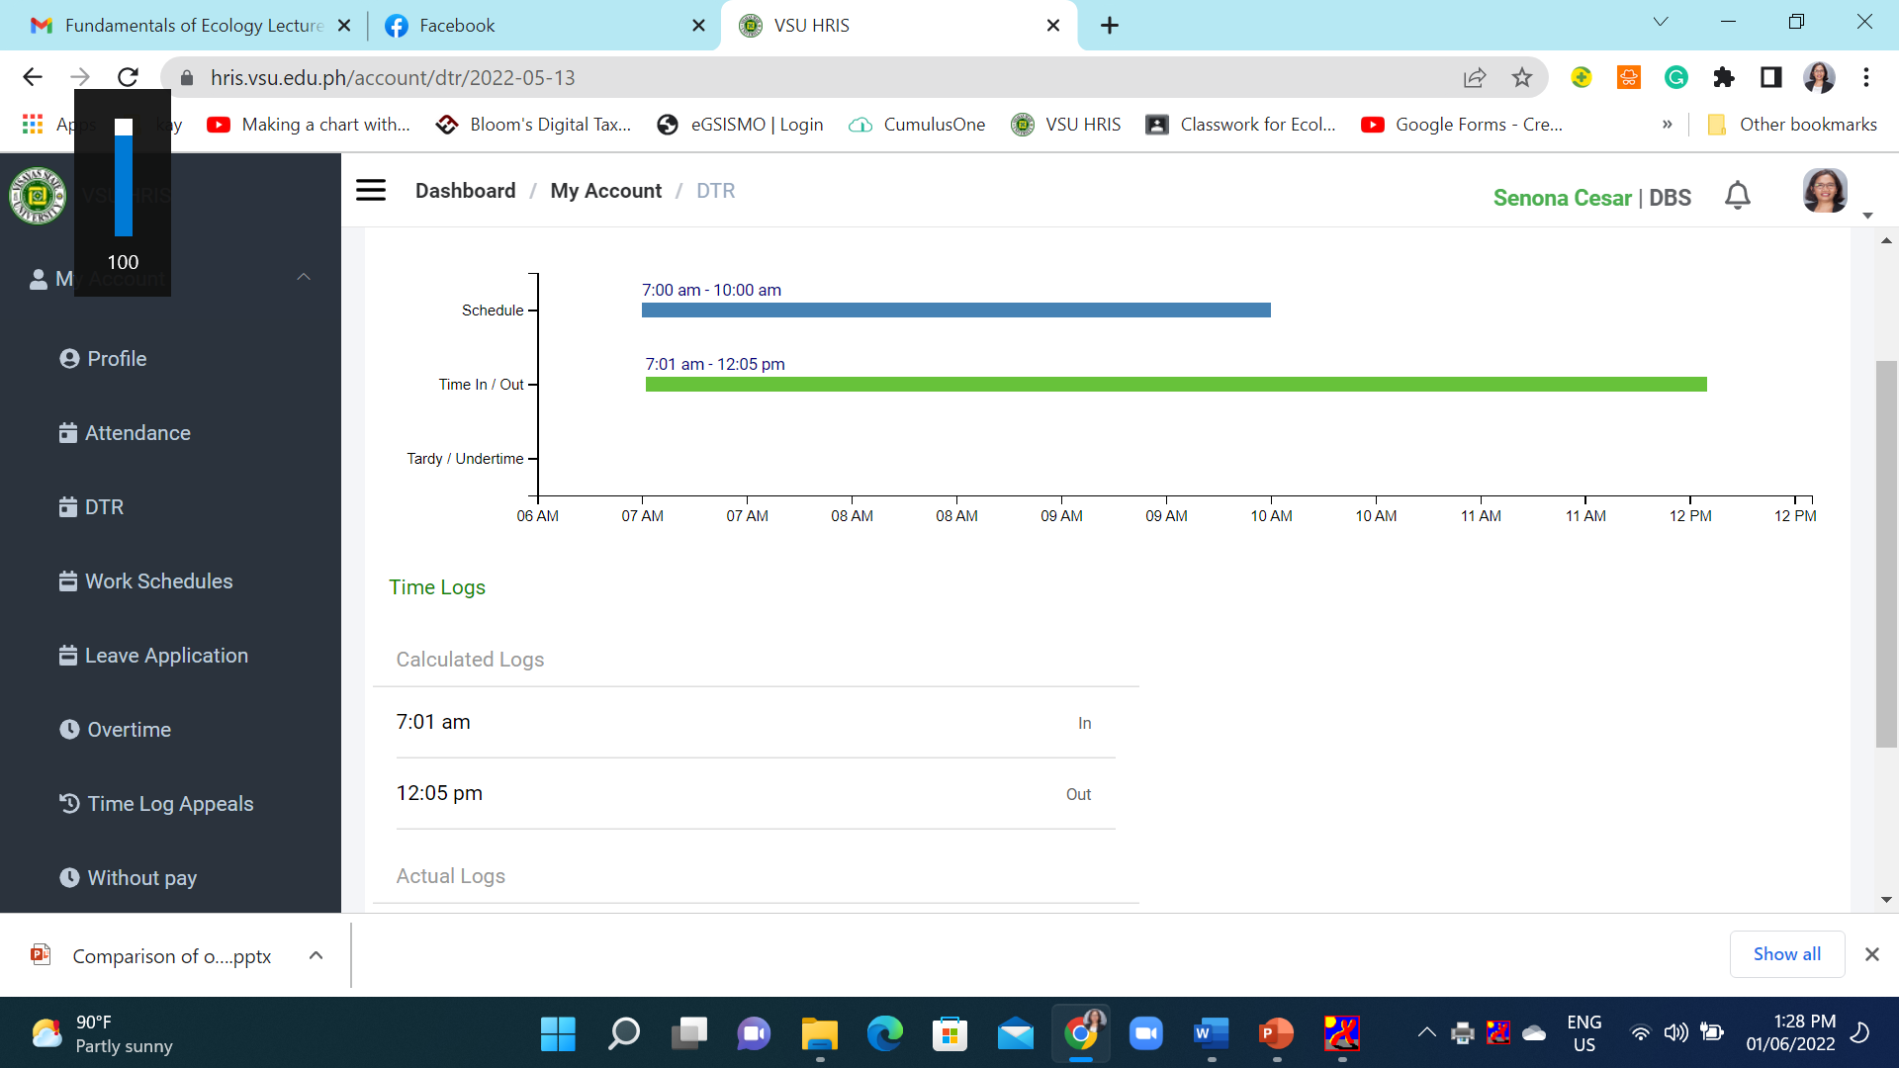Open Attendance from the sidebar
The width and height of the screenshot is (1899, 1068).
(x=137, y=433)
